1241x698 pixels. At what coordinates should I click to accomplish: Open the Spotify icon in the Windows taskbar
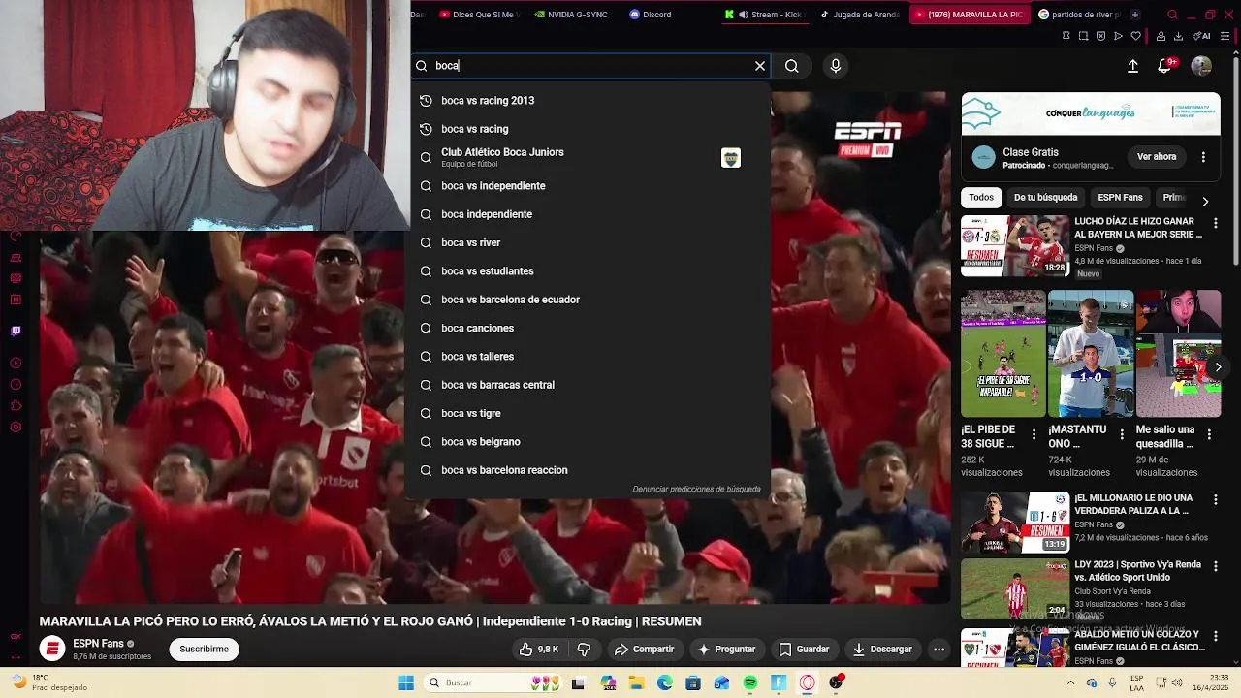(x=750, y=683)
